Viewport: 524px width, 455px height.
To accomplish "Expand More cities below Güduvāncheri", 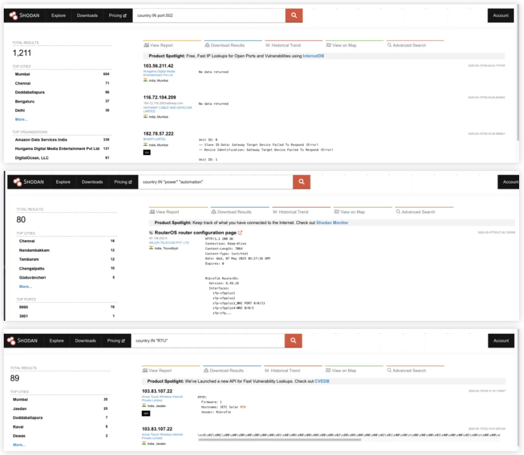I will (x=25, y=286).
